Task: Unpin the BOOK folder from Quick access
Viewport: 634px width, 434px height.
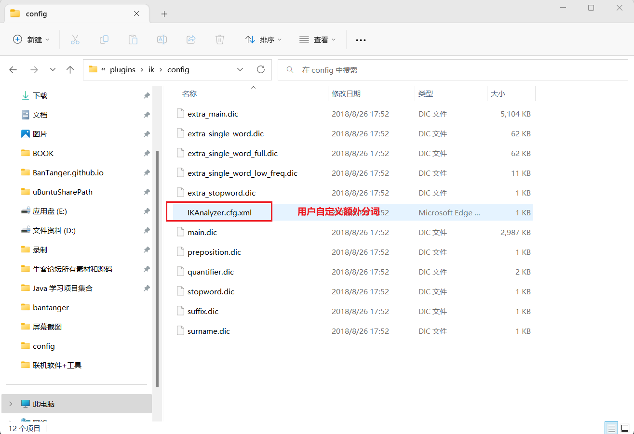Action: point(147,153)
